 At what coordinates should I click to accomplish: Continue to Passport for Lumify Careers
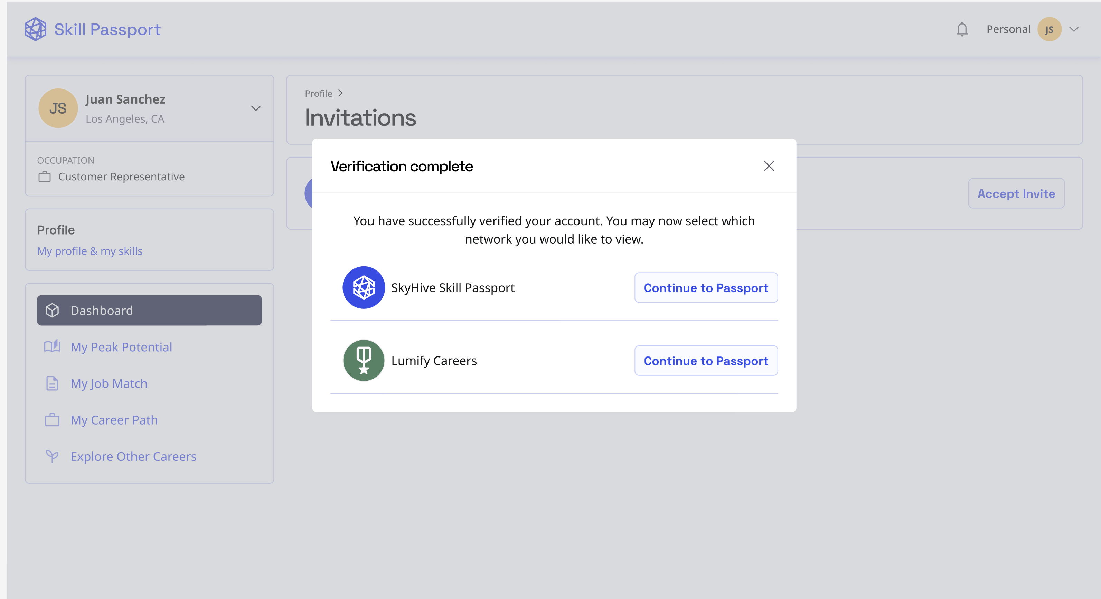[x=706, y=361]
